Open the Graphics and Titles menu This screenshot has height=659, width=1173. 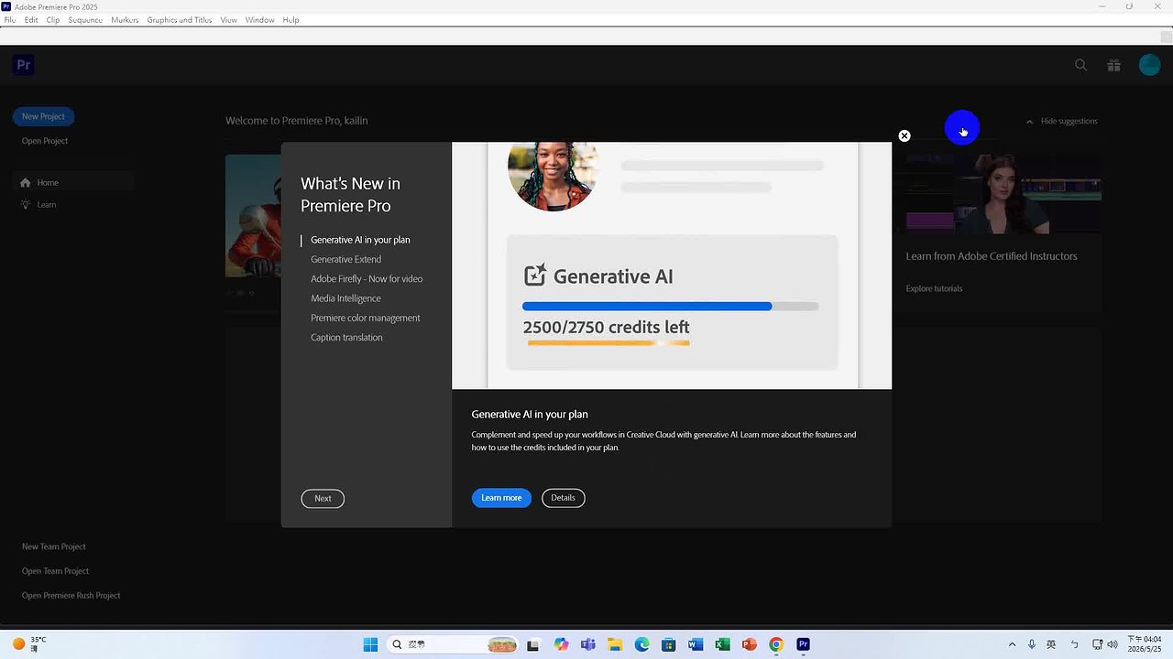point(180,20)
